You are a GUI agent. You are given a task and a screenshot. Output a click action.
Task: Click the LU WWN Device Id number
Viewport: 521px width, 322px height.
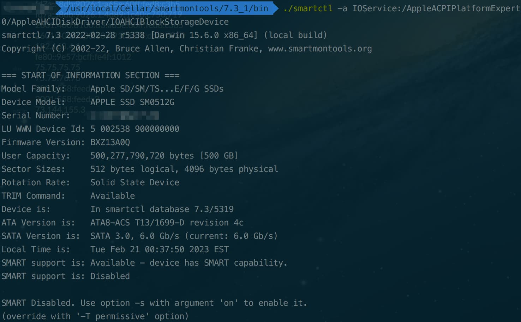click(135, 129)
